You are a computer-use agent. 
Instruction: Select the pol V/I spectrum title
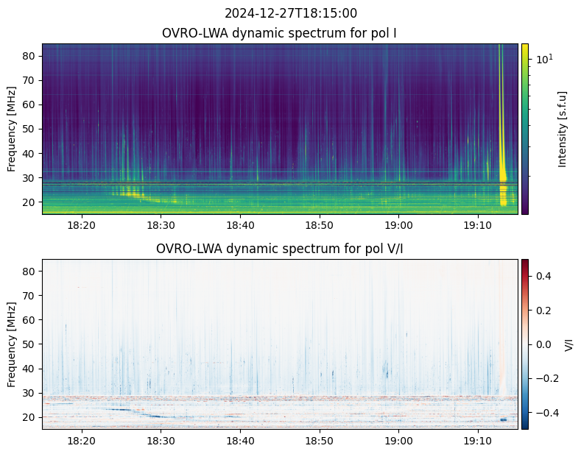[x=279, y=249]
